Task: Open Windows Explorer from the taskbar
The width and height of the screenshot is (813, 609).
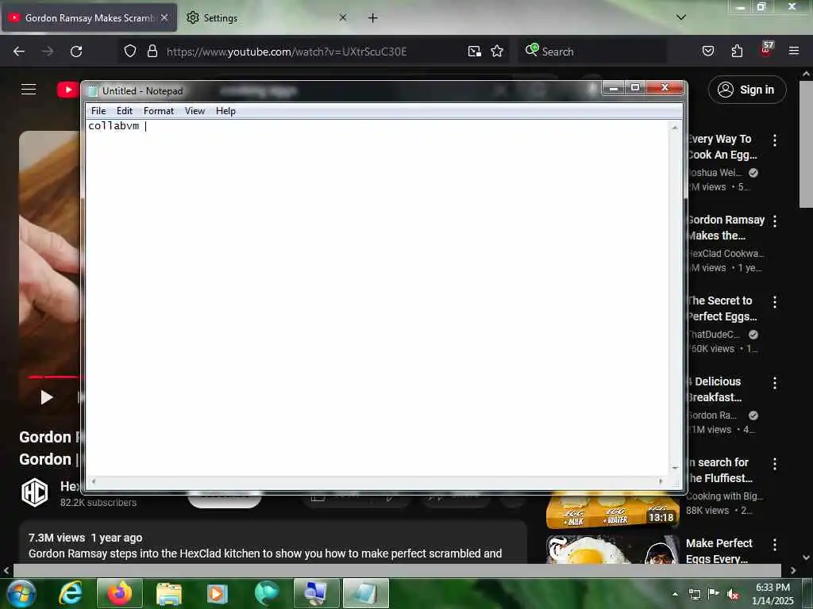Action: pyautogui.click(x=168, y=593)
